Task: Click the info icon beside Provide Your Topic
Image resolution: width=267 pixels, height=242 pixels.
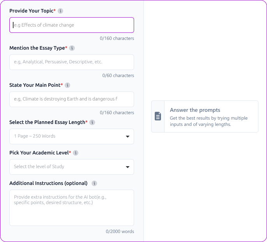Action: [x=60, y=11]
